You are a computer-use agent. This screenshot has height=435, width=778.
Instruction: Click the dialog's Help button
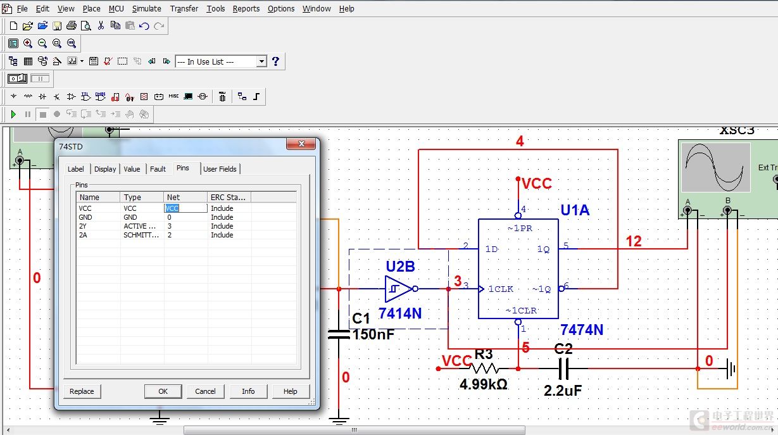(x=291, y=391)
